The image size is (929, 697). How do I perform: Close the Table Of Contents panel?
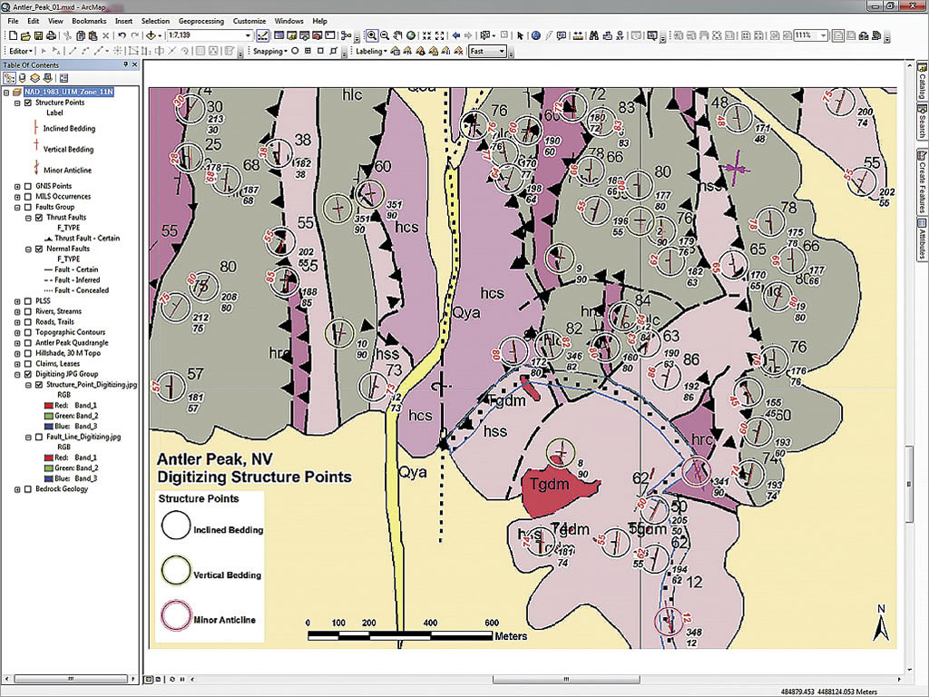(x=134, y=64)
